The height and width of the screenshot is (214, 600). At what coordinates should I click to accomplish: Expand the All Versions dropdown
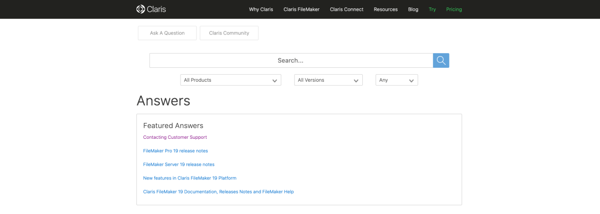[329, 80]
